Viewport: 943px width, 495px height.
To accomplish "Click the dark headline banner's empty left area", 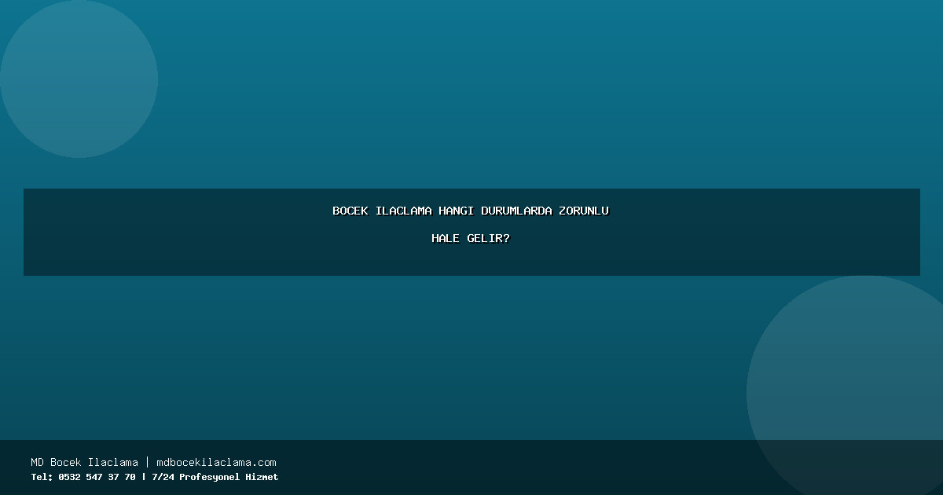I will (x=157, y=232).
